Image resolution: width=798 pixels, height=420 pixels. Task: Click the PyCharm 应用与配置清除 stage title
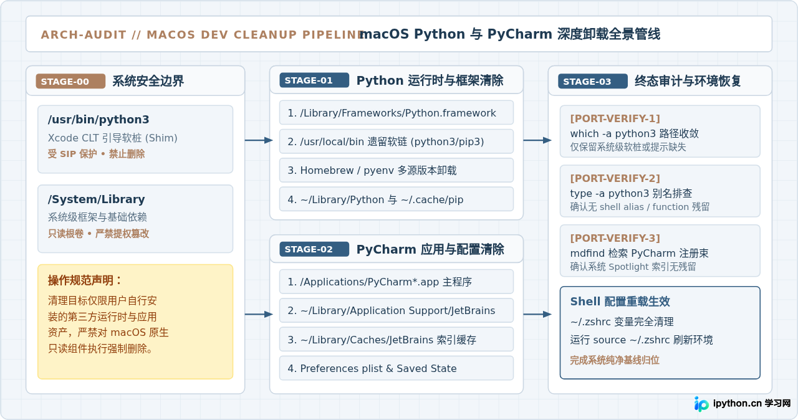tap(430, 249)
